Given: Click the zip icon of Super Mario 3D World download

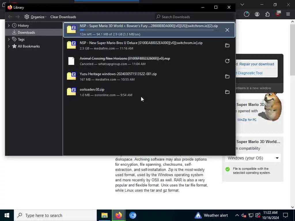Looking at the screenshot, I should pos(71,30).
